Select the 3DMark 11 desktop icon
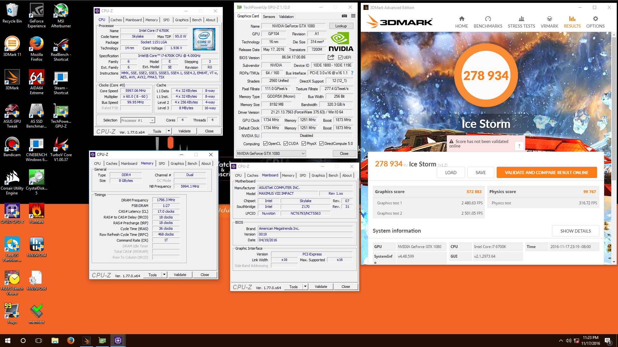The image size is (618, 347). click(12, 47)
